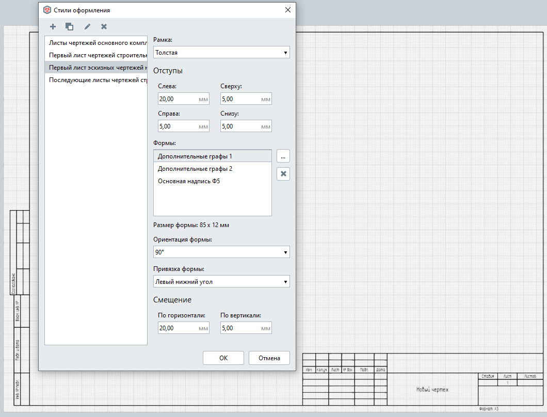
Task: Open the Рамка dropdown
Action: [x=221, y=52]
